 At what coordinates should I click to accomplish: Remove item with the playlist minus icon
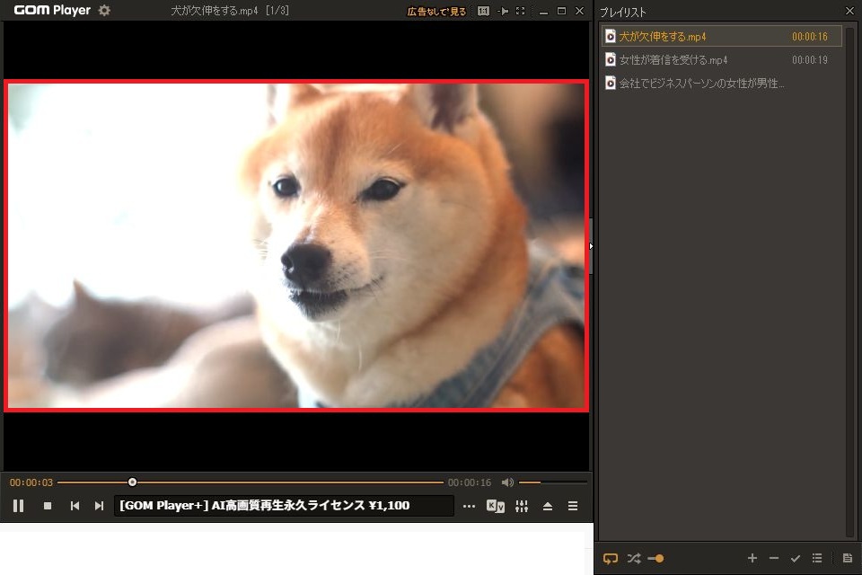coord(774,558)
